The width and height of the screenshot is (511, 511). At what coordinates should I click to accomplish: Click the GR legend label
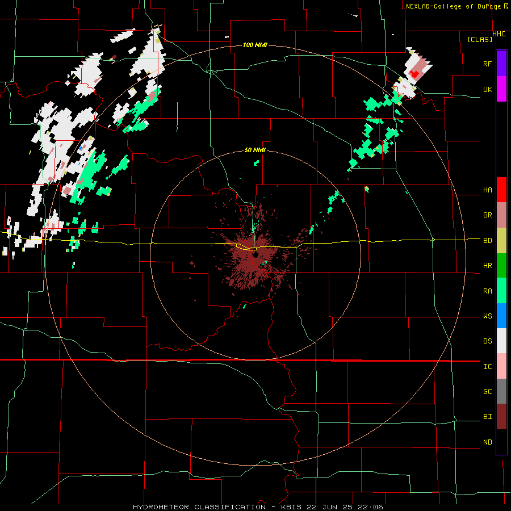tap(487, 215)
